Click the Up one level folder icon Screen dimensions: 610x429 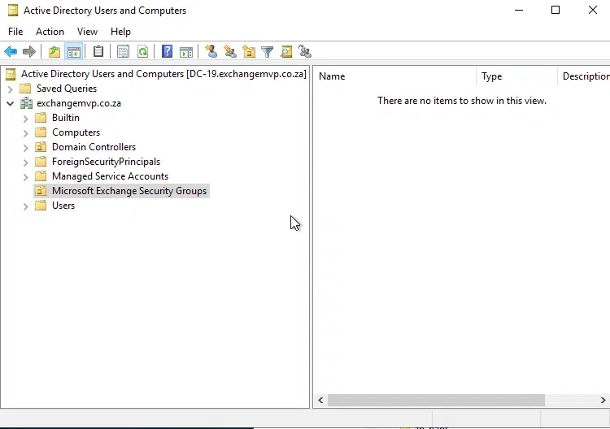tap(54, 52)
